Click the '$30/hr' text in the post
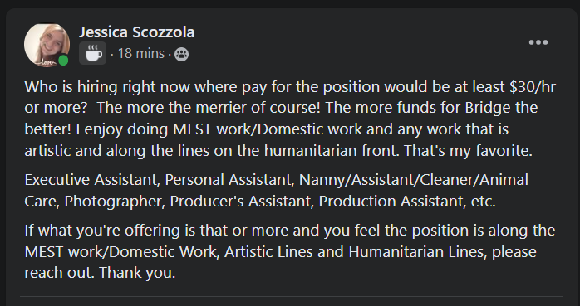Image resolution: width=580 pixels, height=306 pixels. (533, 87)
